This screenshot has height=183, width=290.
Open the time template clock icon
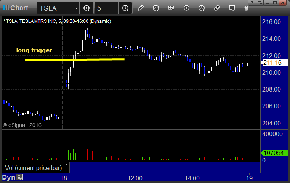(x=125, y=8)
